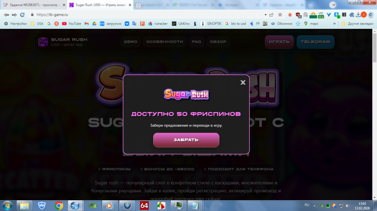Screen dimensions: 377x211
Task: Click the Sugar Rush site logo icon
Action: click(x=43, y=42)
